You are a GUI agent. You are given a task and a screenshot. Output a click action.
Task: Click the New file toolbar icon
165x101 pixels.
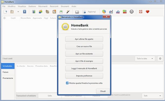point(5,12)
